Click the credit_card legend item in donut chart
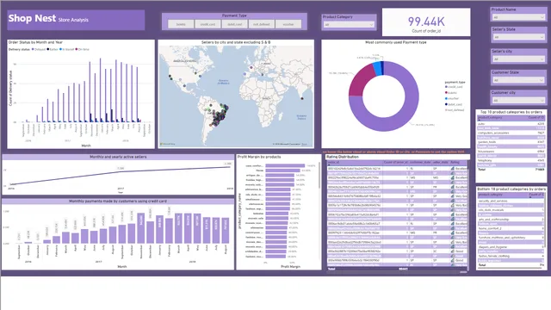 454,86
